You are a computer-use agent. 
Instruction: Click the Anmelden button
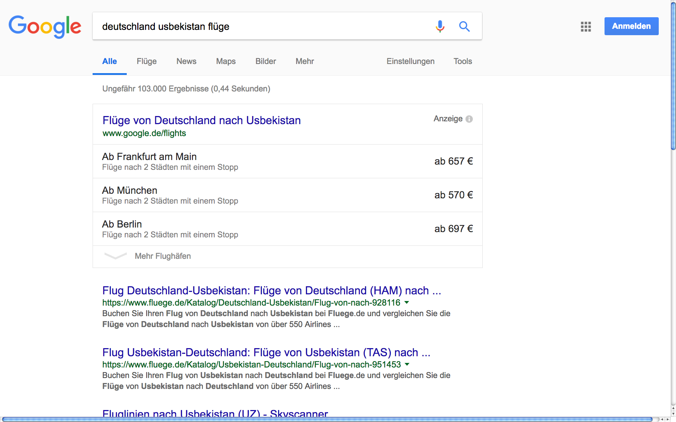point(631,26)
